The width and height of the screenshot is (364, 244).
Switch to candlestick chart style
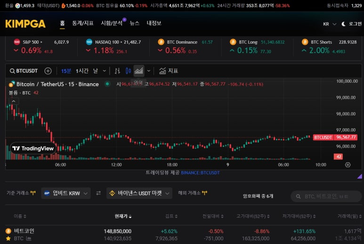[x=128, y=71]
